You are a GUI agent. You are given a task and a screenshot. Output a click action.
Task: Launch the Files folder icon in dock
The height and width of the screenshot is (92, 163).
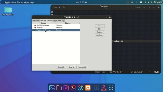coord(59,88)
